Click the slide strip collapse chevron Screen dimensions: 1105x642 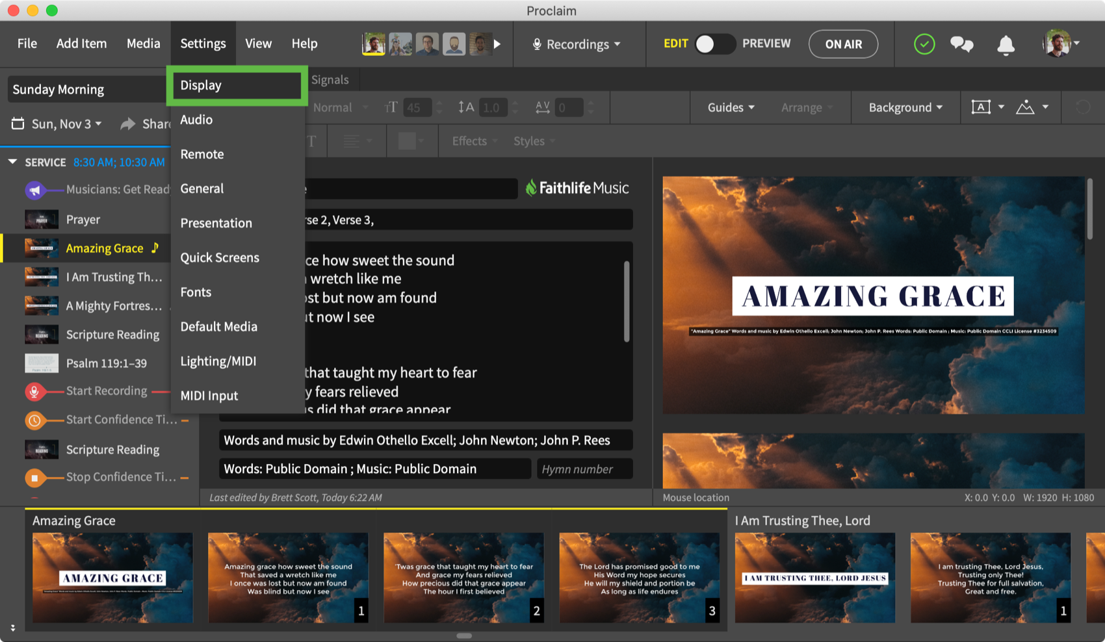pos(12,628)
